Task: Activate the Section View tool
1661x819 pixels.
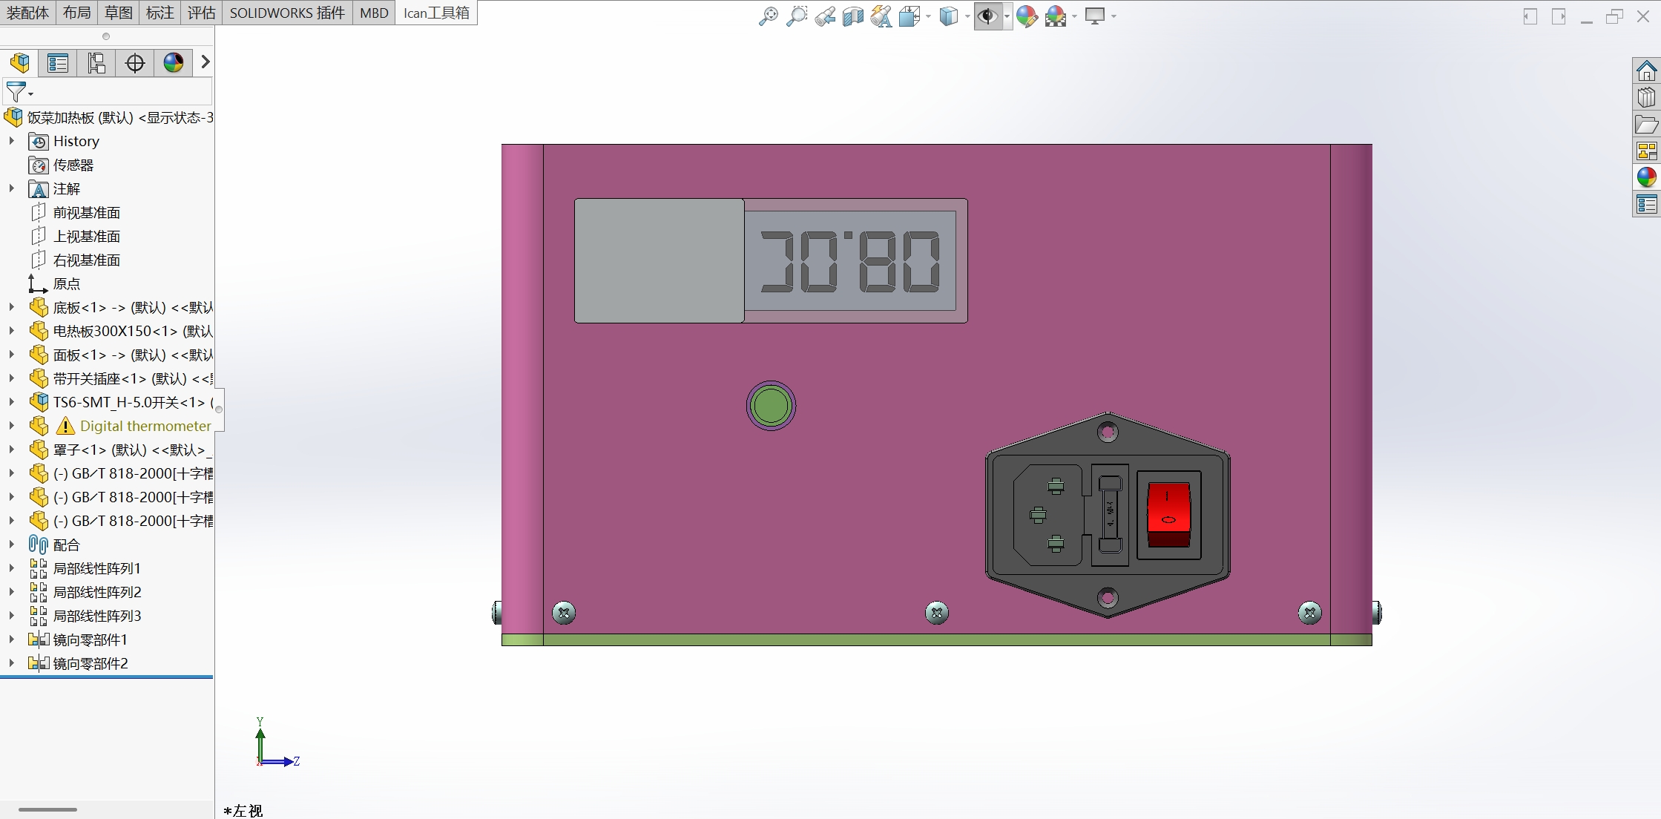Action: pos(852,16)
